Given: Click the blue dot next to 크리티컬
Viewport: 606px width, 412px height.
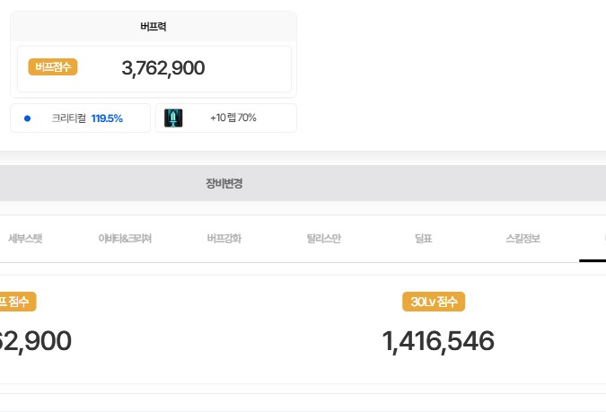Looking at the screenshot, I should [27, 118].
